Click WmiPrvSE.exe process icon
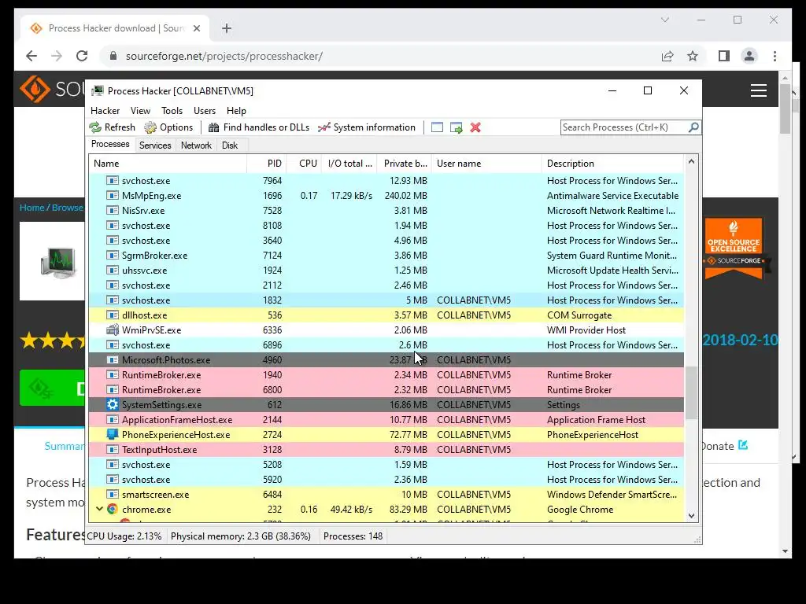This screenshot has height=604, width=806. click(112, 330)
